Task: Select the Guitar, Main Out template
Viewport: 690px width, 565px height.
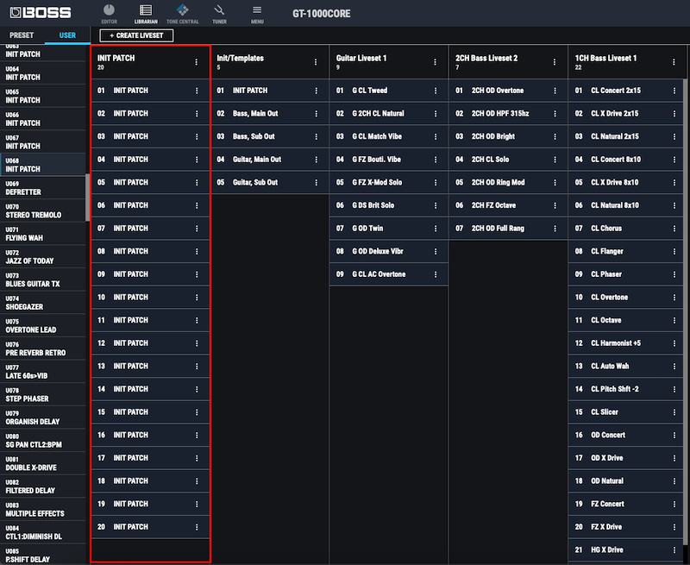Action: 269,160
